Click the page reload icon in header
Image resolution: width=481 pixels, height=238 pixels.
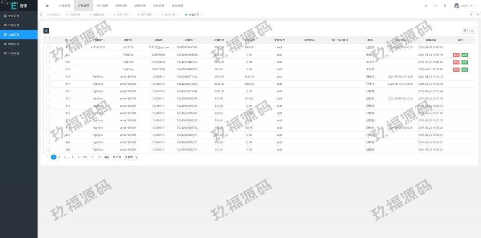tap(426, 6)
